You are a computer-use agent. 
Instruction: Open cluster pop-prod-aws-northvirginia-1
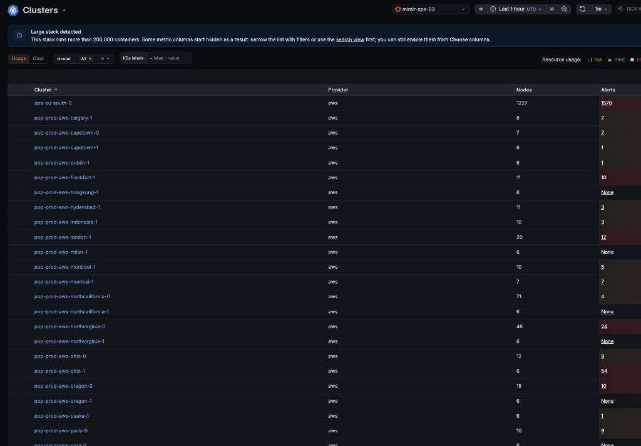(x=69, y=341)
